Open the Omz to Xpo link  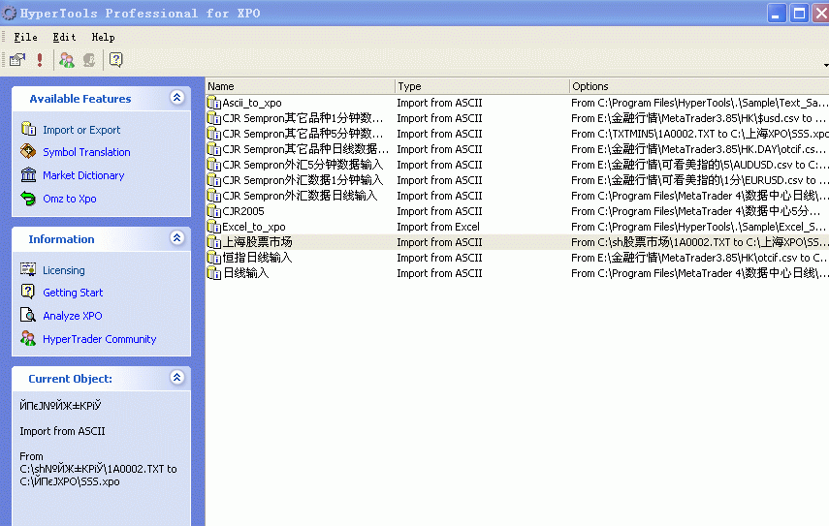click(x=69, y=200)
